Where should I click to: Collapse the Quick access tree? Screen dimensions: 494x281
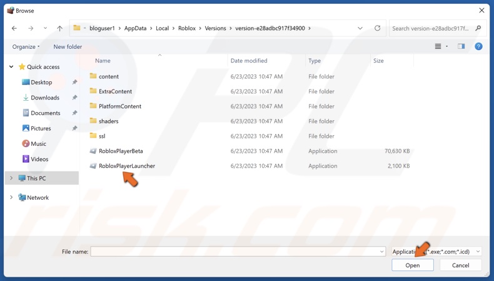(x=11, y=67)
